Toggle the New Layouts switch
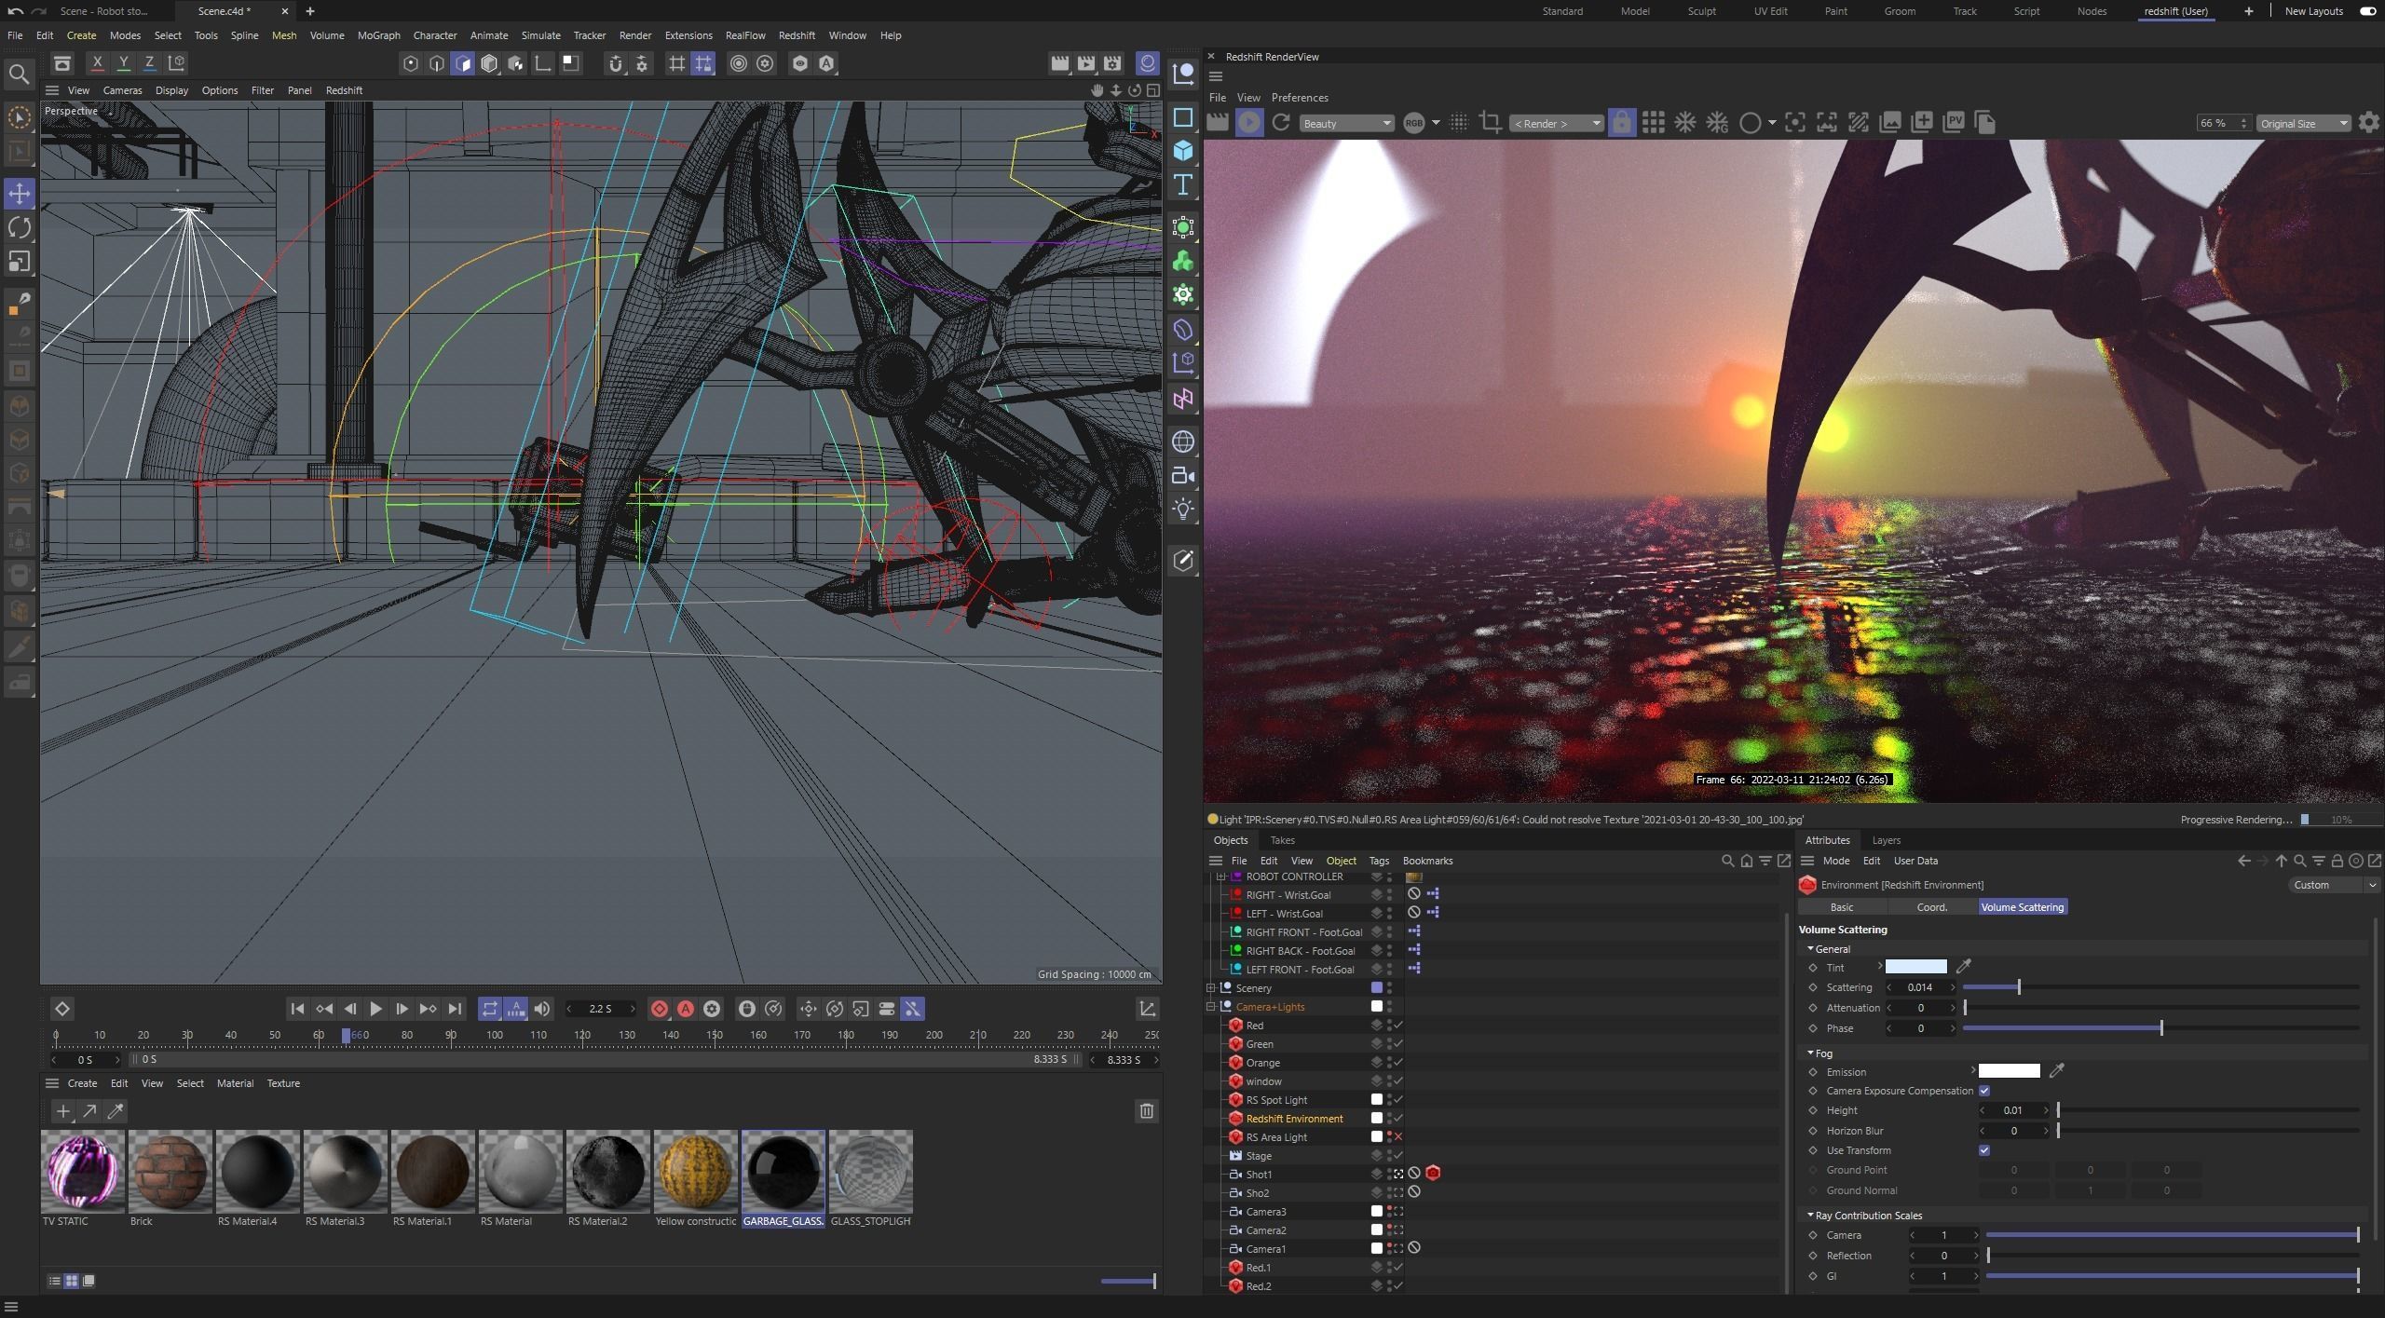Image resolution: width=2385 pixels, height=1318 pixels. (x=2367, y=11)
